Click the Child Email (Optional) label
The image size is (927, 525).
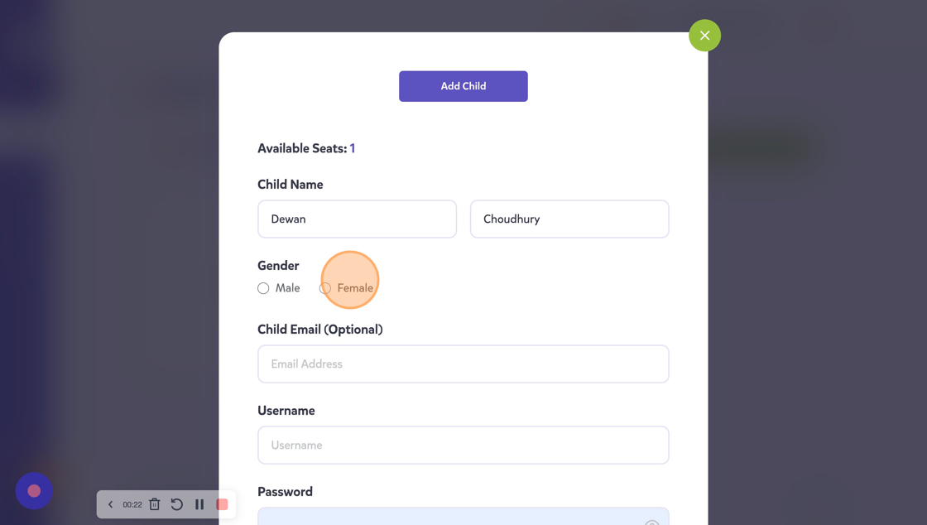pyautogui.click(x=319, y=330)
